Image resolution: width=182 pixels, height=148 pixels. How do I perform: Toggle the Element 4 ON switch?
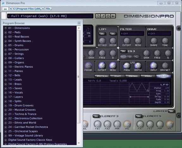click(139, 116)
